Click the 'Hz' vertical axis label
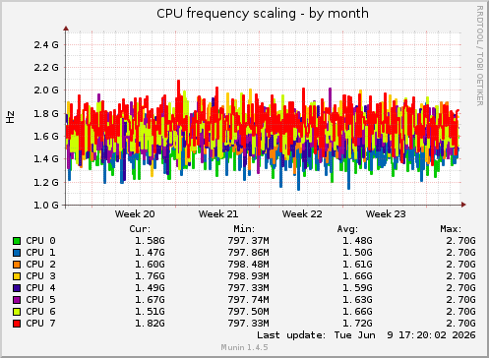The width and height of the screenshot is (489, 358). tap(10, 117)
